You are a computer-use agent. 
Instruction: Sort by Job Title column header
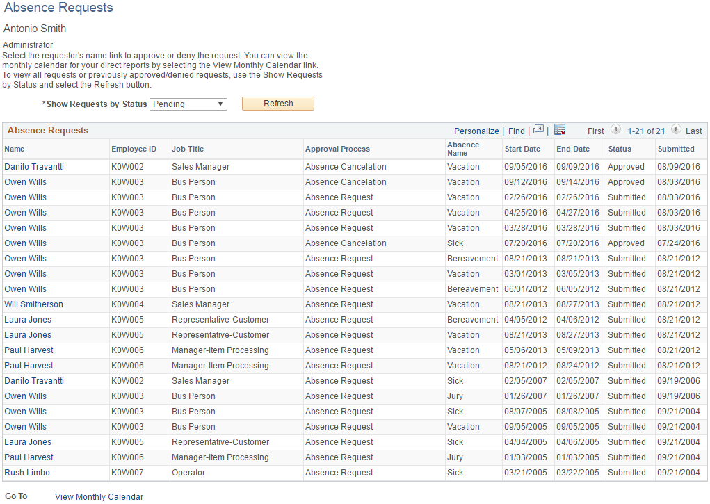188,149
